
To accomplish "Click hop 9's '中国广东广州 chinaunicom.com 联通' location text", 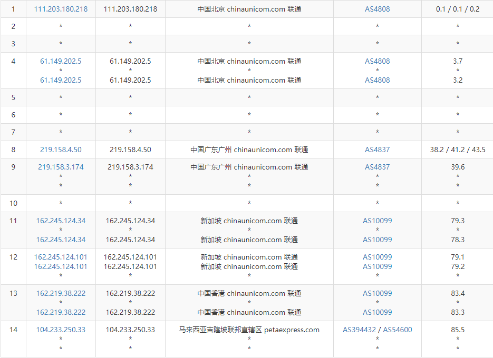I will pos(249,167).
